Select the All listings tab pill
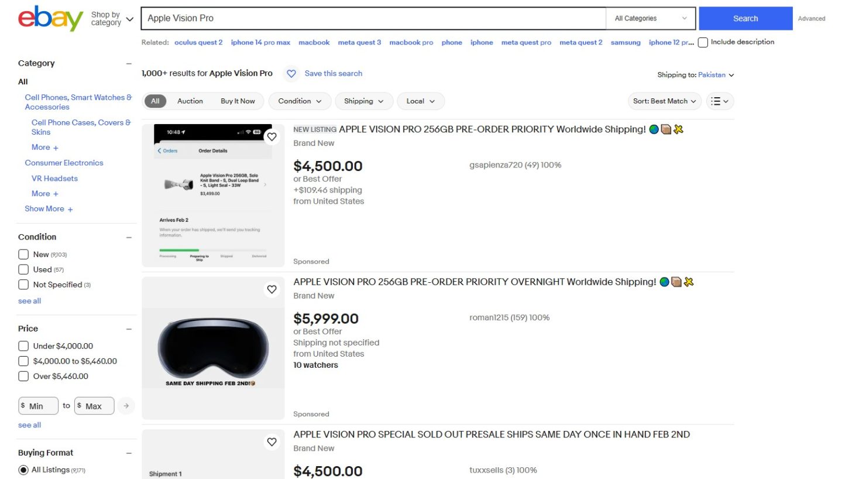The width and height of the screenshot is (852, 479). [x=155, y=101]
